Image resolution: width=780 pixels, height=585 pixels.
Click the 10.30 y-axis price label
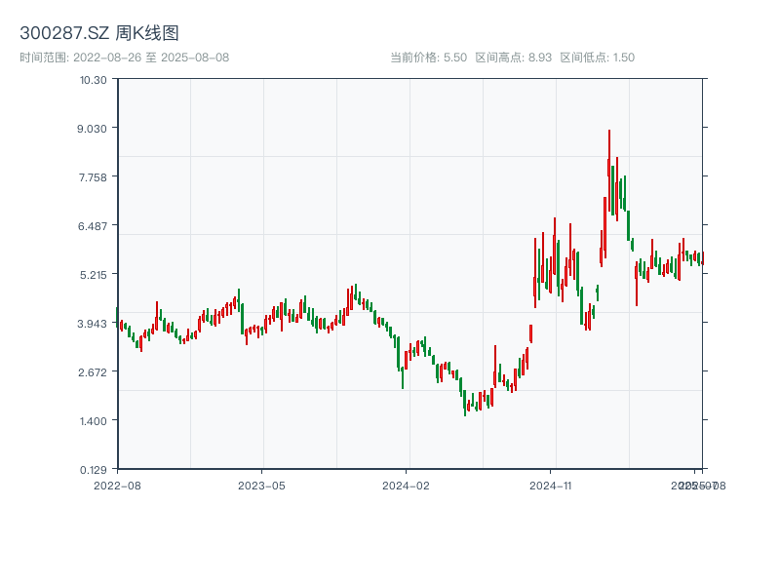click(94, 79)
